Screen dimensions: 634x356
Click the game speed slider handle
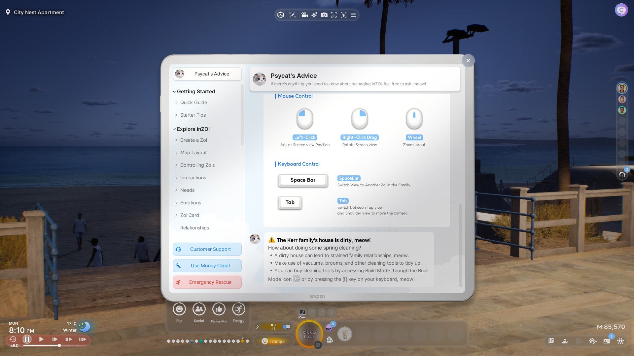point(59,345)
